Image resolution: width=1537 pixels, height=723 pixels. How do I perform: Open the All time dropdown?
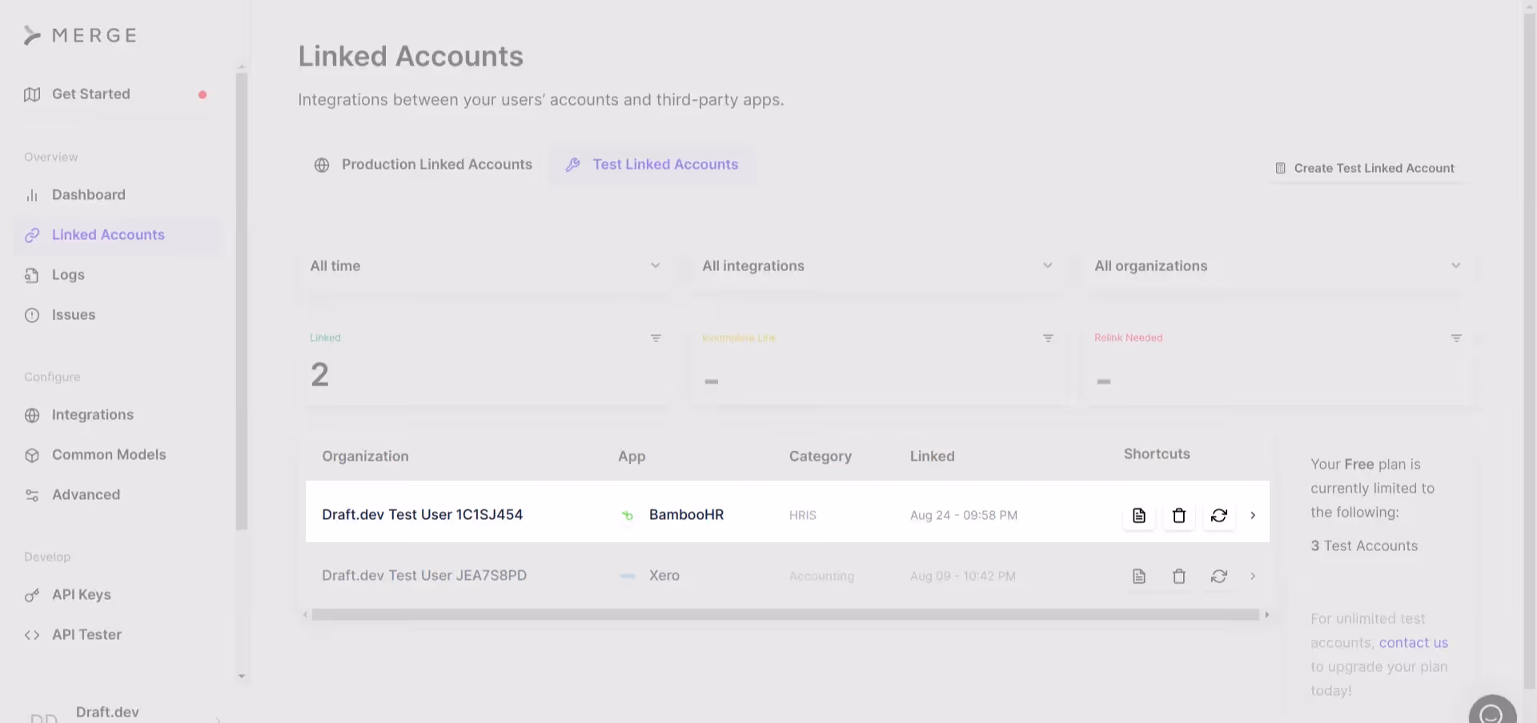[x=485, y=266]
